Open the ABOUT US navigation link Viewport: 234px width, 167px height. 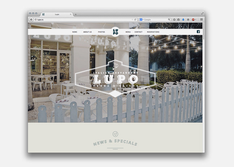point(87,32)
